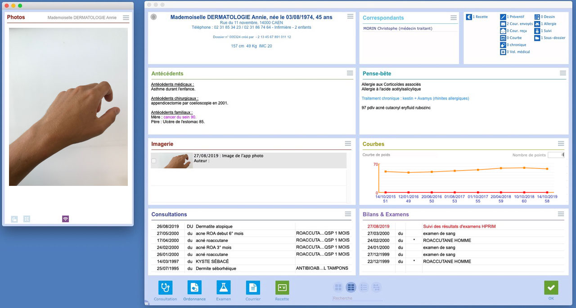This screenshot has height=308, width=576.
Task: Open the Courrier document icon
Action: (253, 287)
